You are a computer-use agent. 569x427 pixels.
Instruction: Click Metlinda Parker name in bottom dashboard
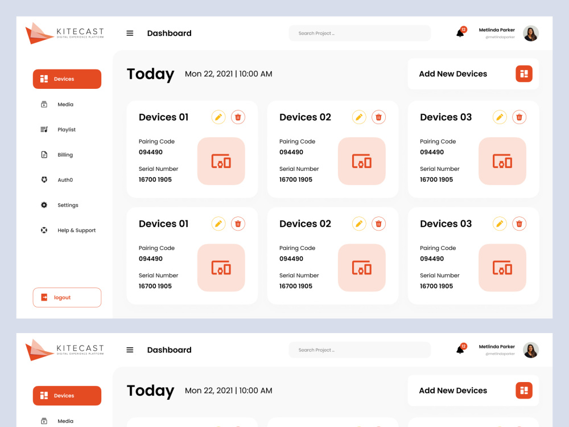[497, 346]
